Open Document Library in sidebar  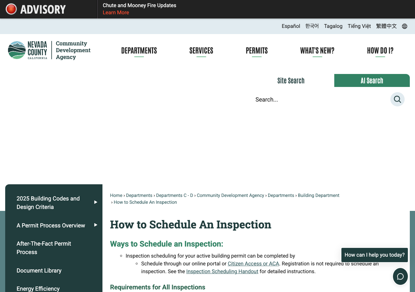tap(39, 271)
